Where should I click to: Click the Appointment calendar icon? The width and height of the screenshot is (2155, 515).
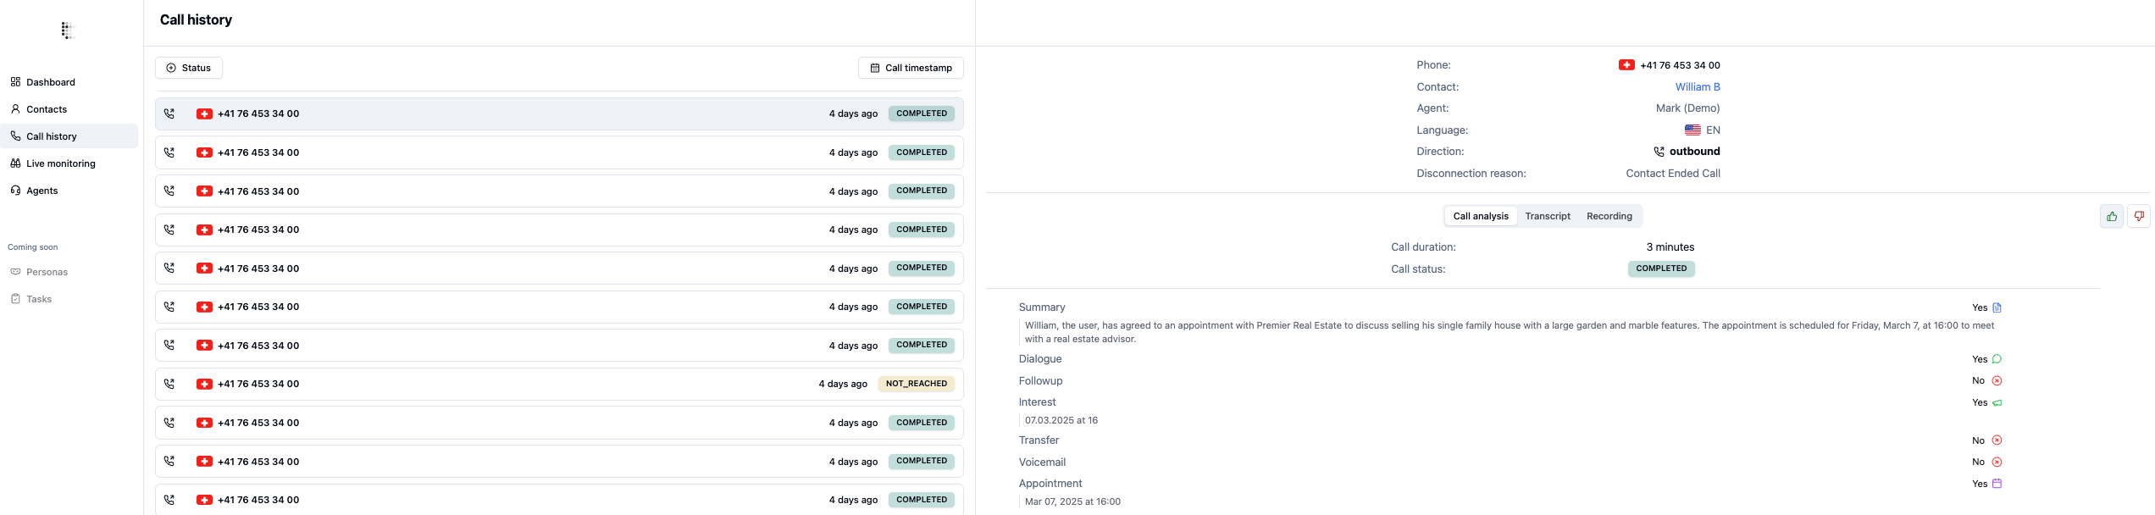coord(1997,484)
